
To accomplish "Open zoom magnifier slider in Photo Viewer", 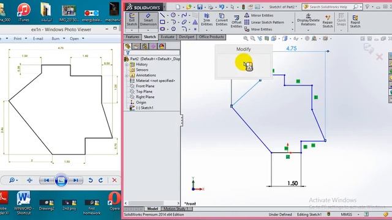I will (13, 180).
